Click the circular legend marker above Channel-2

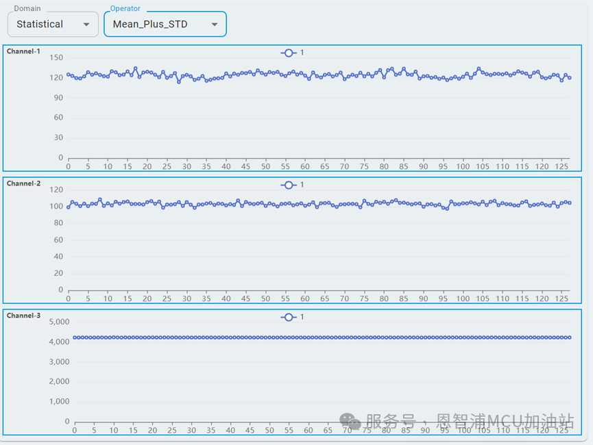pyautogui.click(x=289, y=184)
